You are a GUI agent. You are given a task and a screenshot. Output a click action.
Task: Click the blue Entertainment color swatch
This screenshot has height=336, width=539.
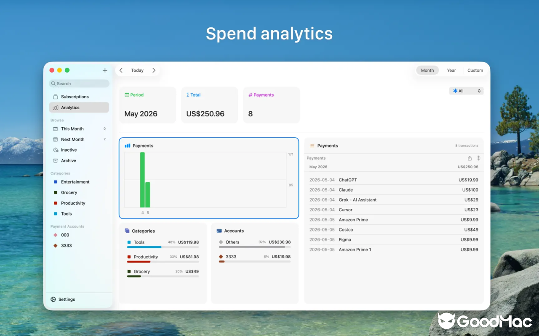pos(56,182)
